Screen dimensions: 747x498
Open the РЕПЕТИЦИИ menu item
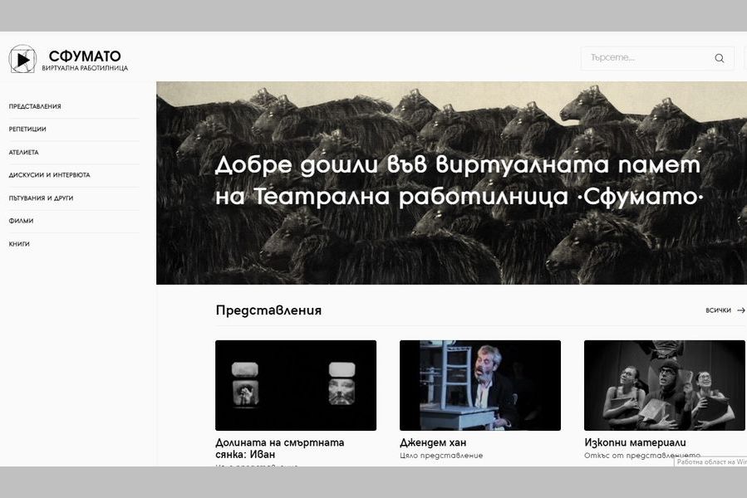pyautogui.click(x=27, y=129)
